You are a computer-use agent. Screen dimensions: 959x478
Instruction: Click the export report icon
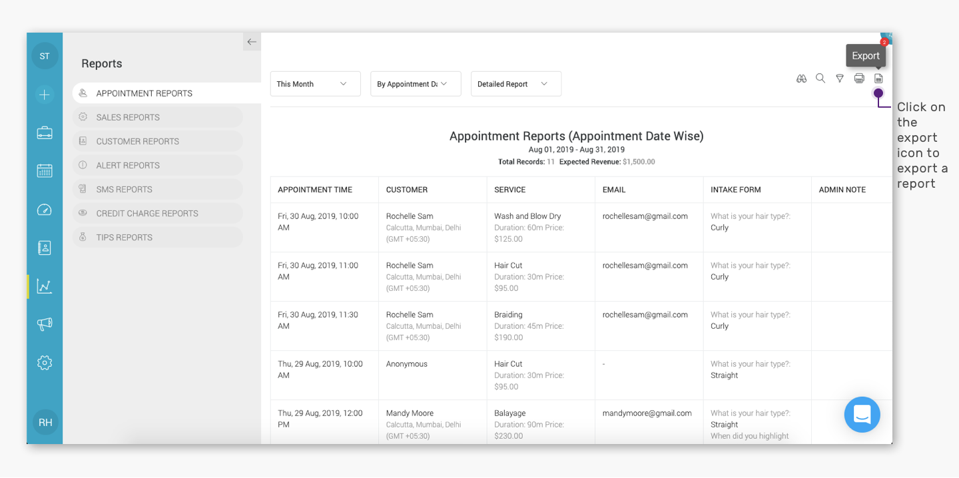(x=878, y=79)
